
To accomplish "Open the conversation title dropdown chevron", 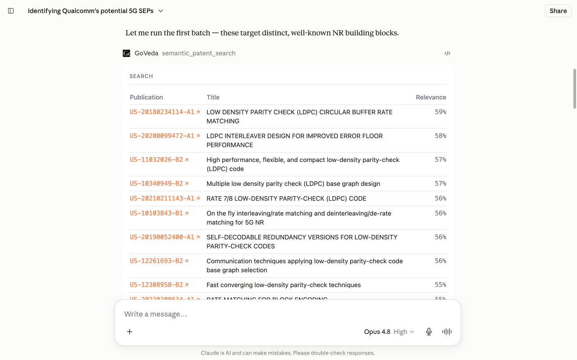I will click(x=161, y=11).
